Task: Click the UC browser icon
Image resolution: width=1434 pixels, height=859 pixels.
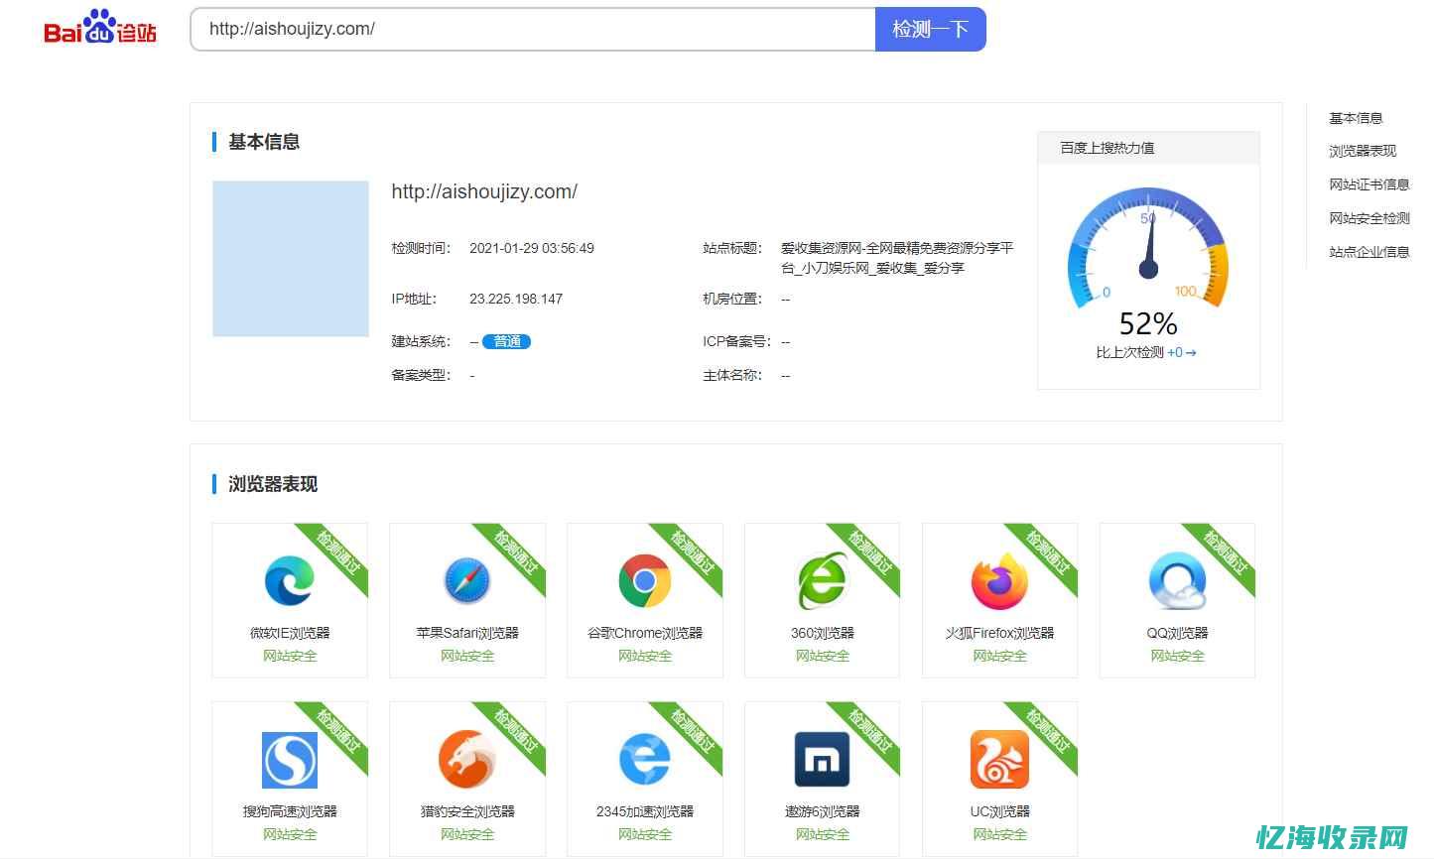Action: click(999, 760)
